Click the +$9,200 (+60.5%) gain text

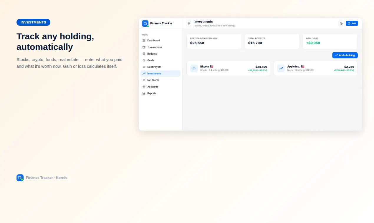pos(258,70)
